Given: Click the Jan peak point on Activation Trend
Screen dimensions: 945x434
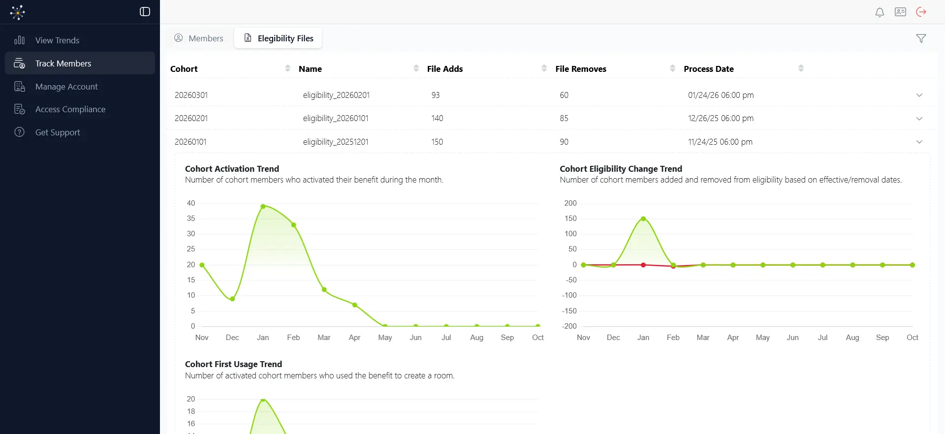Looking at the screenshot, I should pyautogui.click(x=263, y=207).
